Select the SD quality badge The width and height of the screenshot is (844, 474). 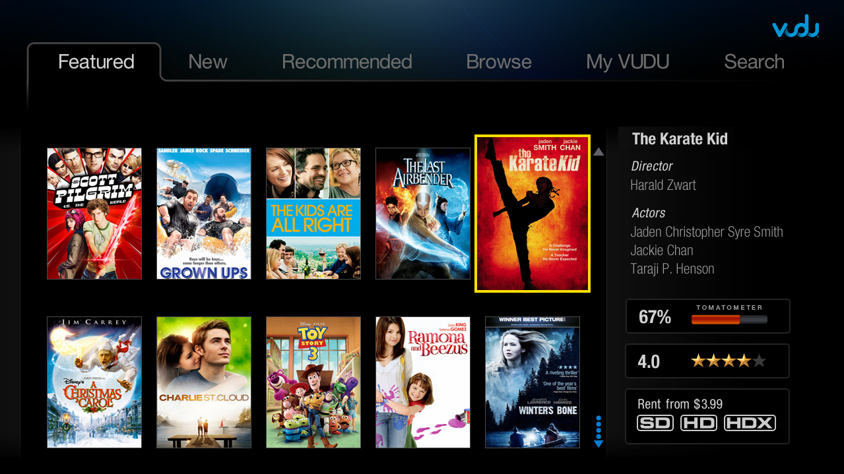(x=655, y=423)
